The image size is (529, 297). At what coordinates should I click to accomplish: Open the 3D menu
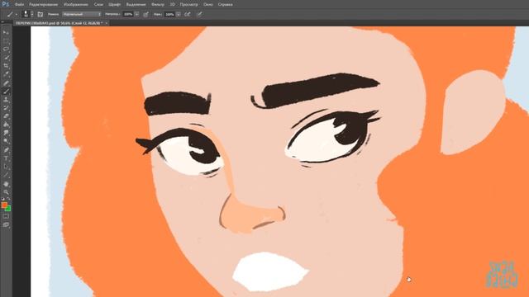173,5
